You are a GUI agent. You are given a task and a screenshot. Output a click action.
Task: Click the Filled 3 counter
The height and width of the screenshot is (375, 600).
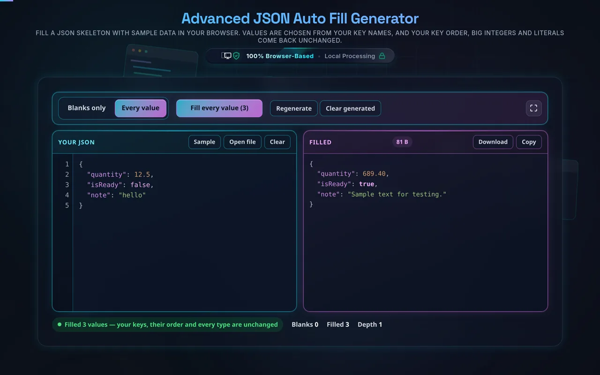pos(338,324)
